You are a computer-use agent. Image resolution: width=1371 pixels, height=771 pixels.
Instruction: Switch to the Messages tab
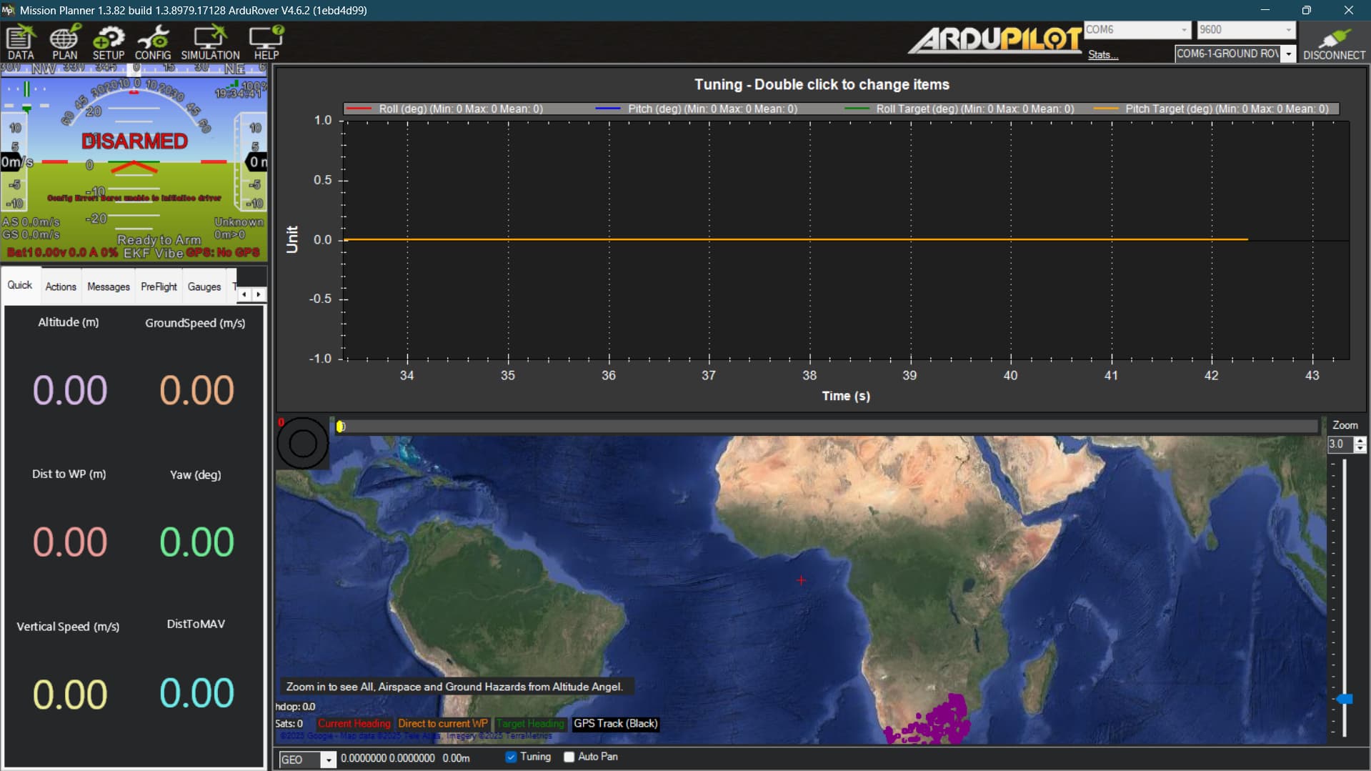tap(109, 287)
